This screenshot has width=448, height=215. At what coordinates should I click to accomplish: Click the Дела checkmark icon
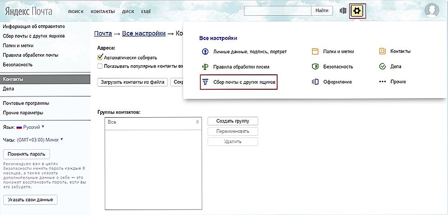click(382, 67)
